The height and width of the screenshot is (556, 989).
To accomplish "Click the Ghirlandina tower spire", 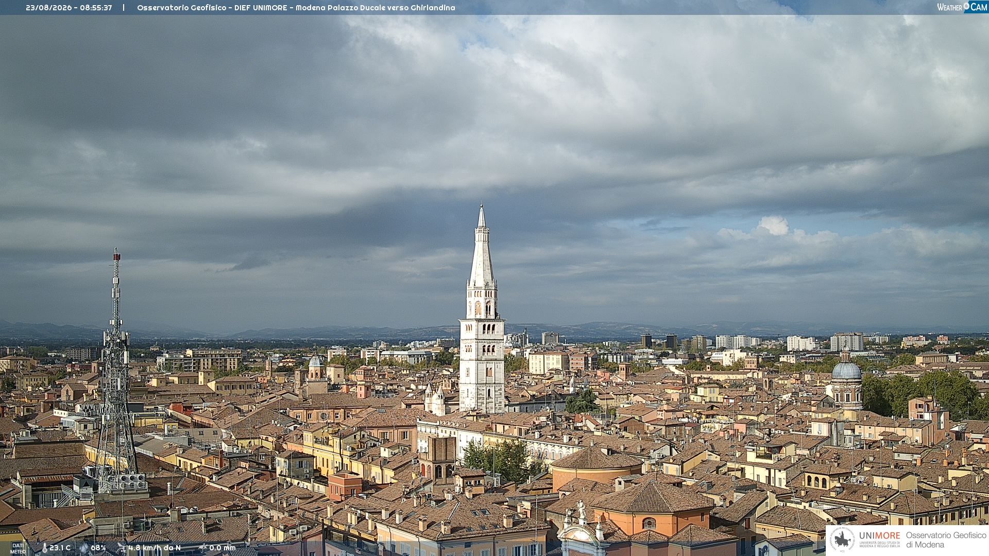I will pyautogui.click(x=482, y=246).
